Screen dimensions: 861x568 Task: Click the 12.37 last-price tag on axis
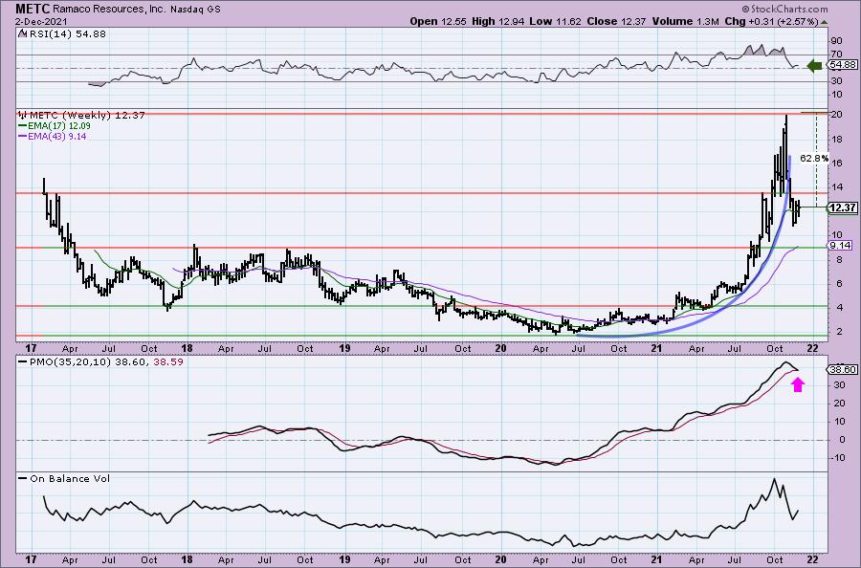coord(843,208)
